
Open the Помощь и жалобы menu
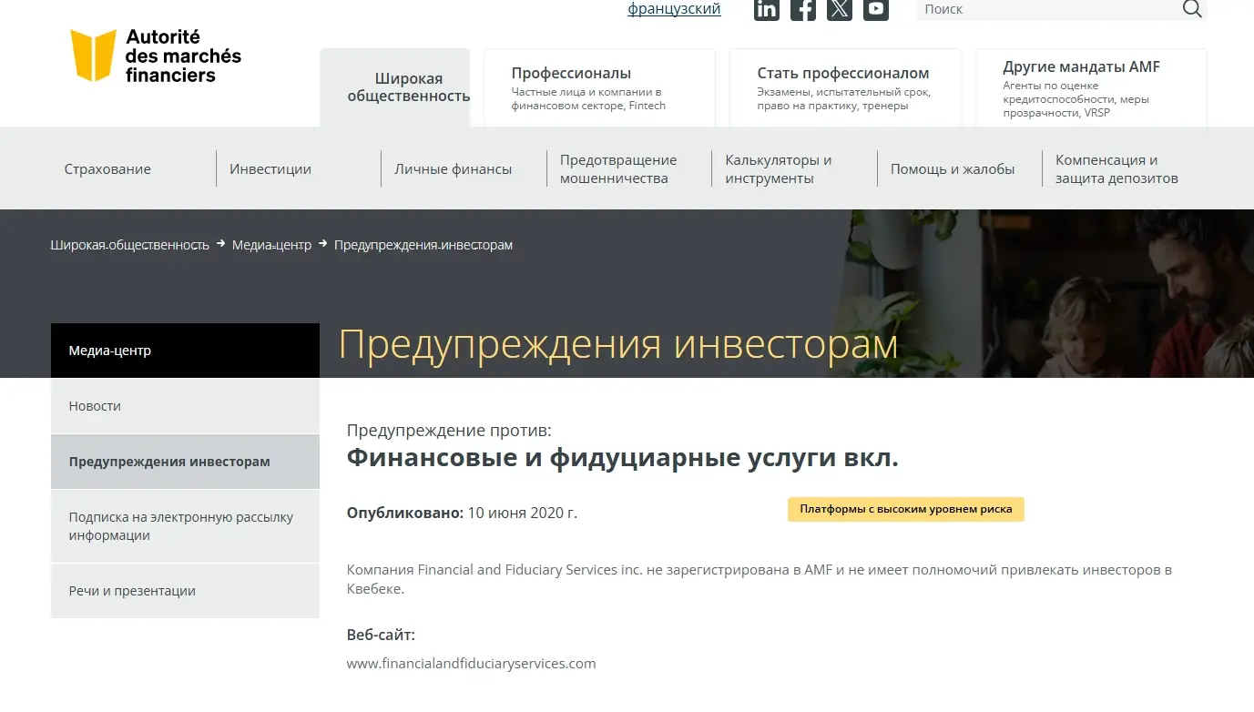pyautogui.click(x=953, y=169)
